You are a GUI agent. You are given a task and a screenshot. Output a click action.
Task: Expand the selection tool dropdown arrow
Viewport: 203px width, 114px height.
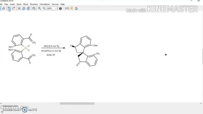1,9
